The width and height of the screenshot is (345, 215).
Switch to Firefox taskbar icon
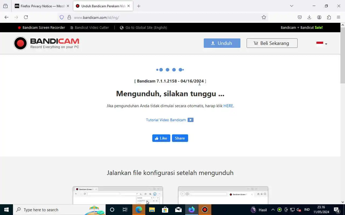click(x=192, y=210)
